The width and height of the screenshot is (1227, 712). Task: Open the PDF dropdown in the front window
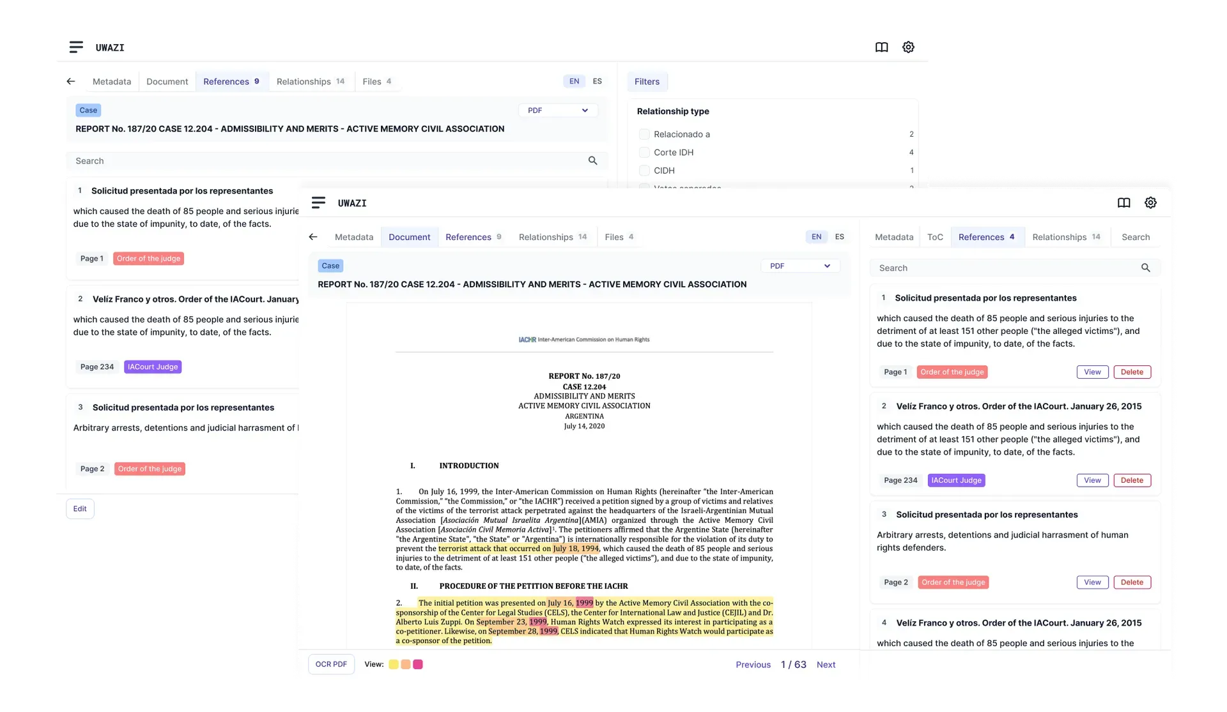tap(800, 266)
